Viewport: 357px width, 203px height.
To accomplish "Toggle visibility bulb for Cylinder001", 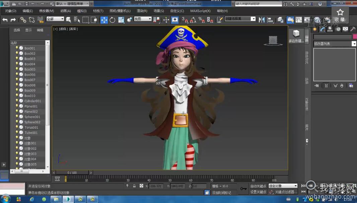I will [x=17, y=100].
